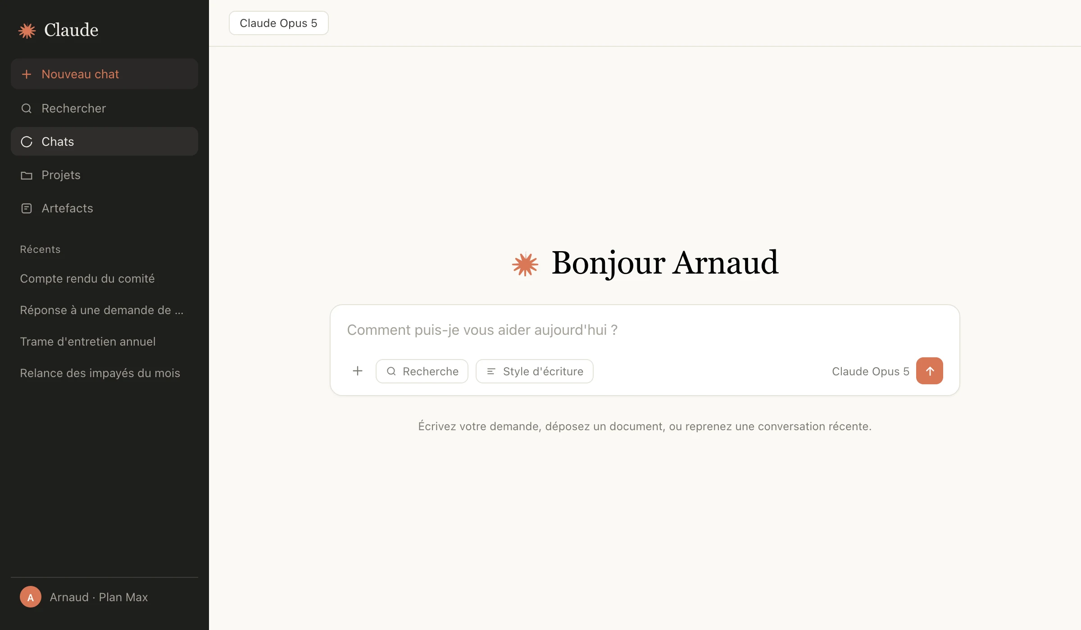The height and width of the screenshot is (630, 1081).
Task: Open the Style d'écriture menu
Action: pyautogui.click(x=535, y=371)
